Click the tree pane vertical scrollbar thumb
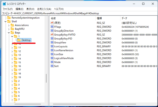This screenshot has width=158, height=107. [x=46, y=78]
